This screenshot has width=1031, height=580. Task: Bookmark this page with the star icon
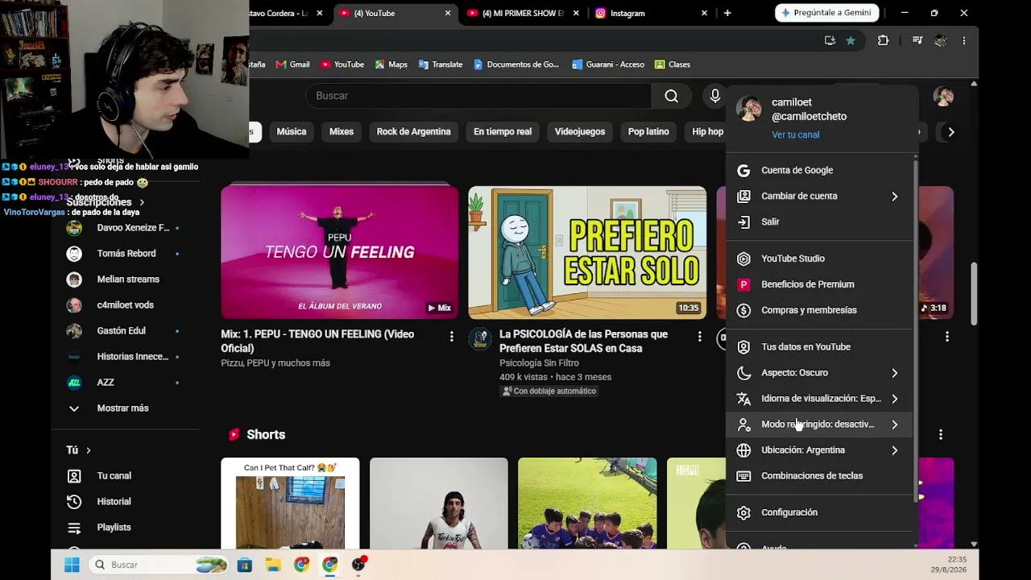851,40
